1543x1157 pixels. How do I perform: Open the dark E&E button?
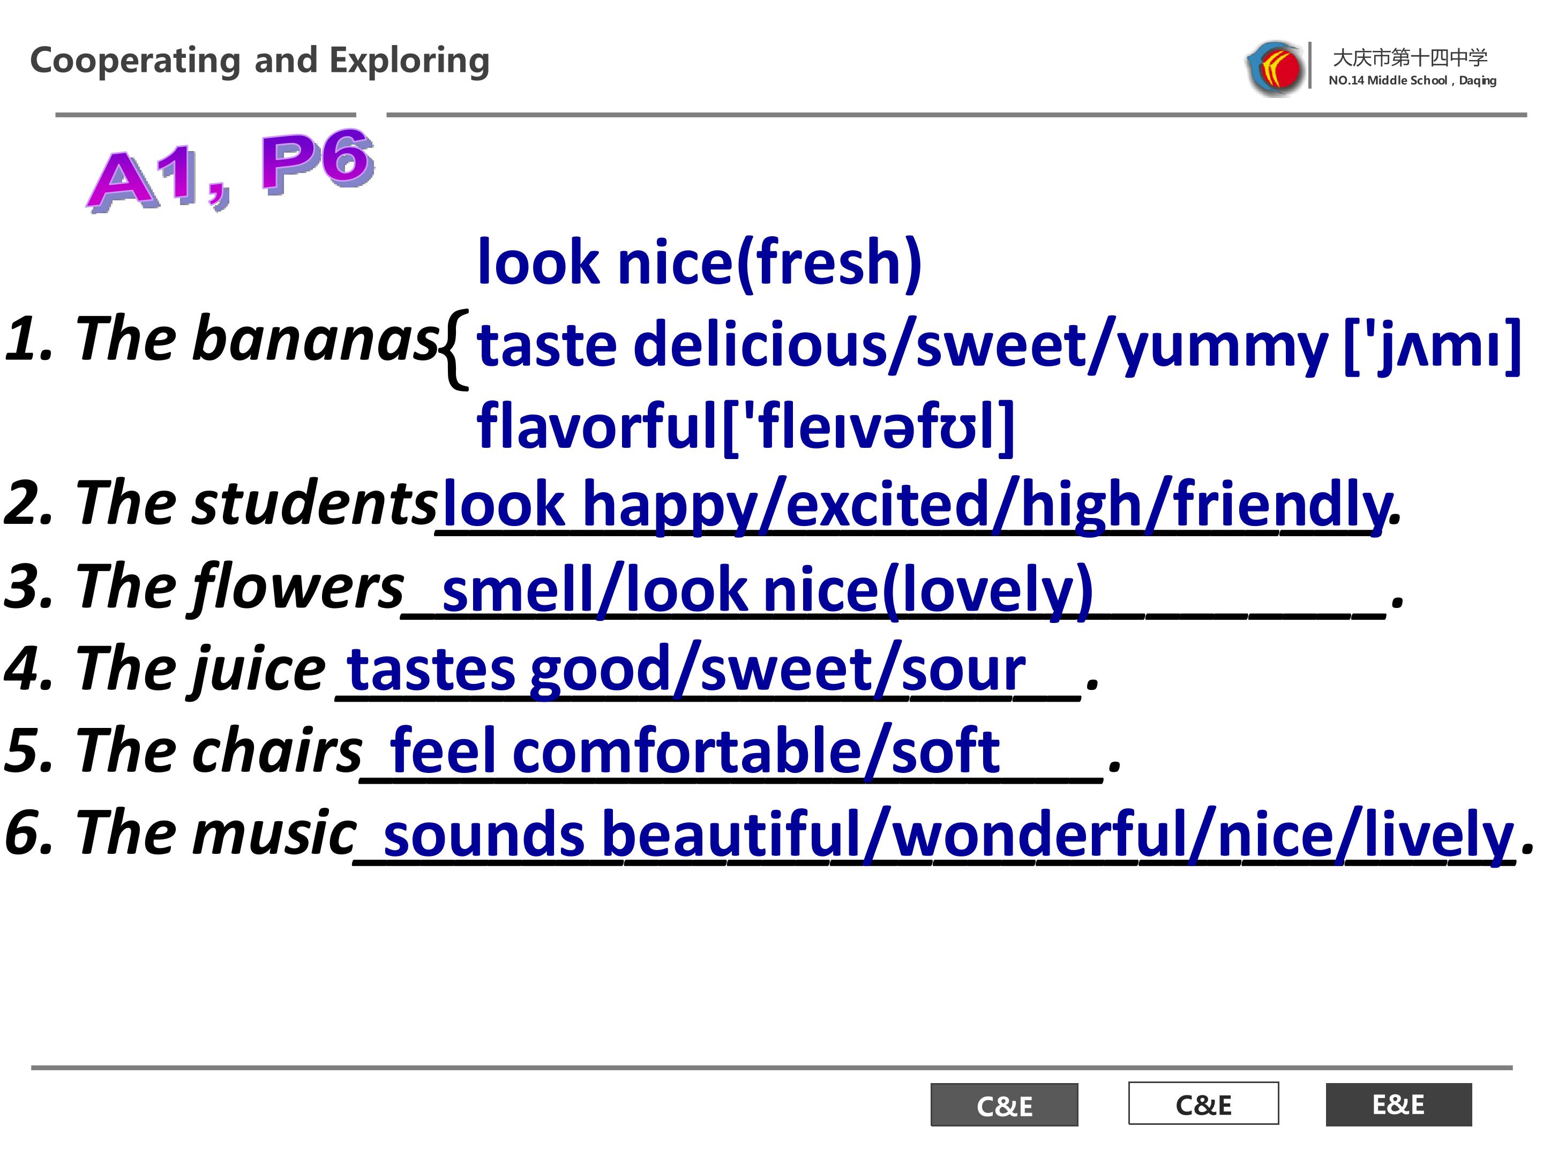1398,1104
